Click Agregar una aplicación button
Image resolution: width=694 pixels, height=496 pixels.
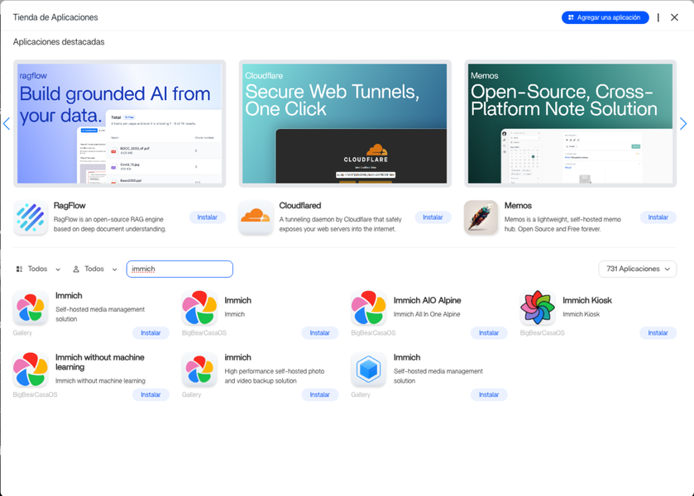coord(605,17)
